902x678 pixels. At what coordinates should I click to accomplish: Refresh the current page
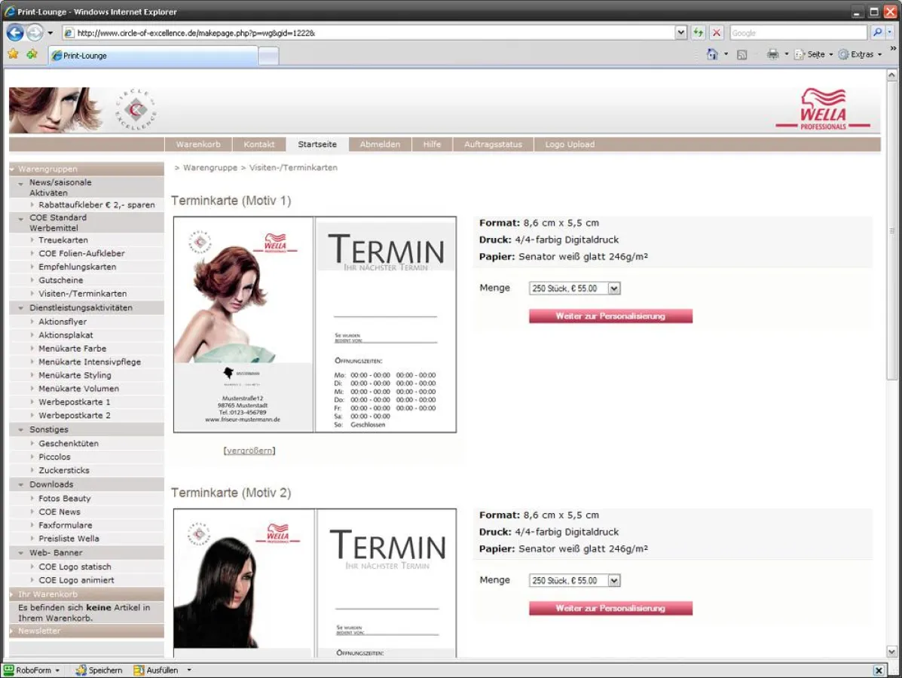698,32
